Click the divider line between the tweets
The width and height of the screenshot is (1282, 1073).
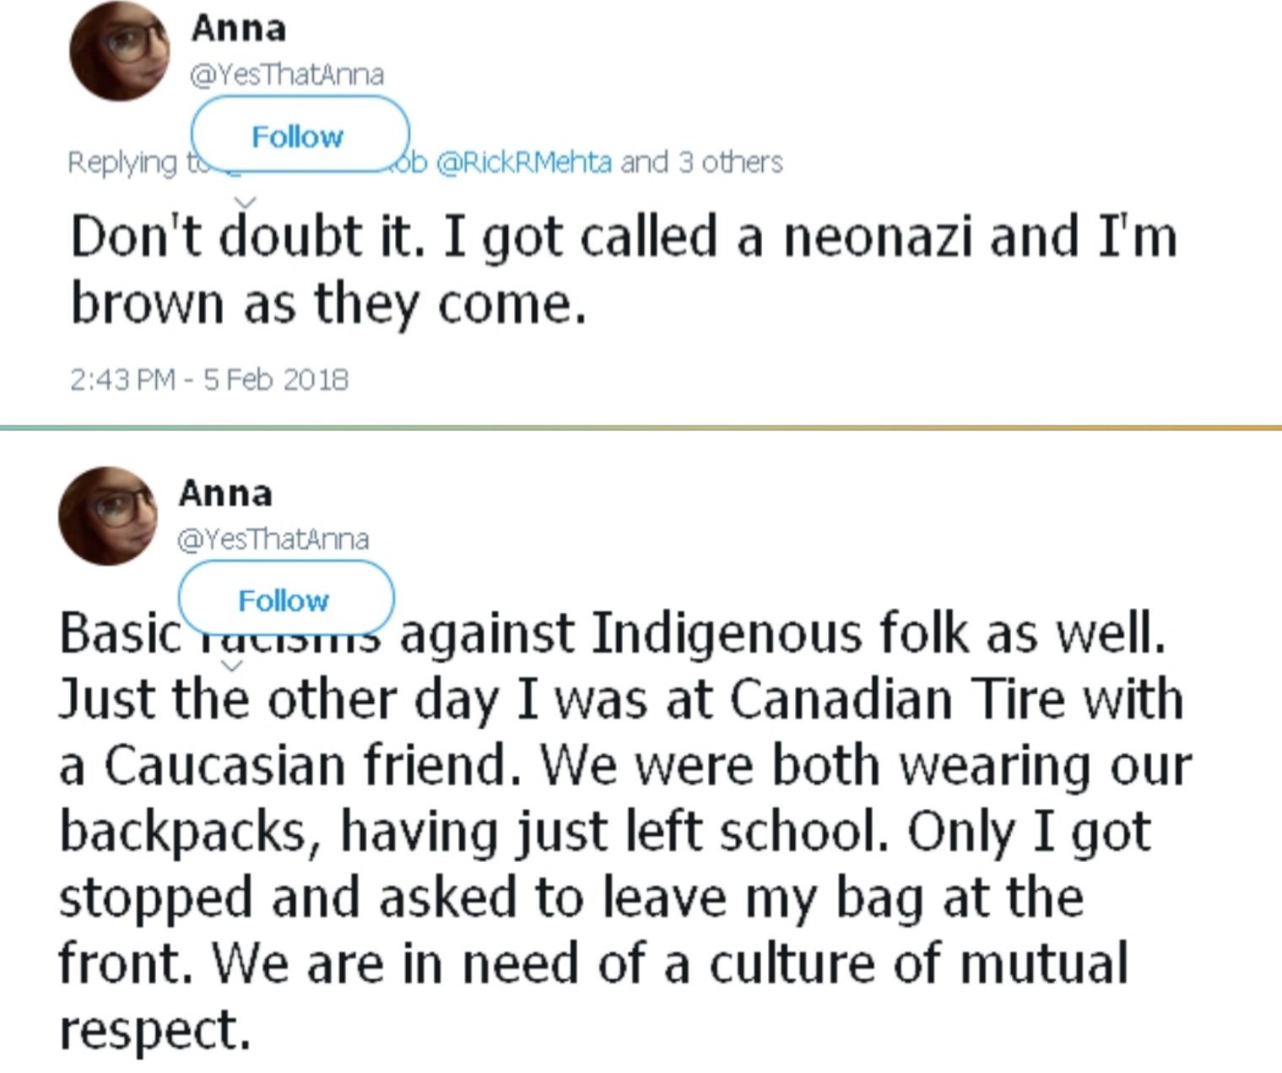tap(641, 428)
